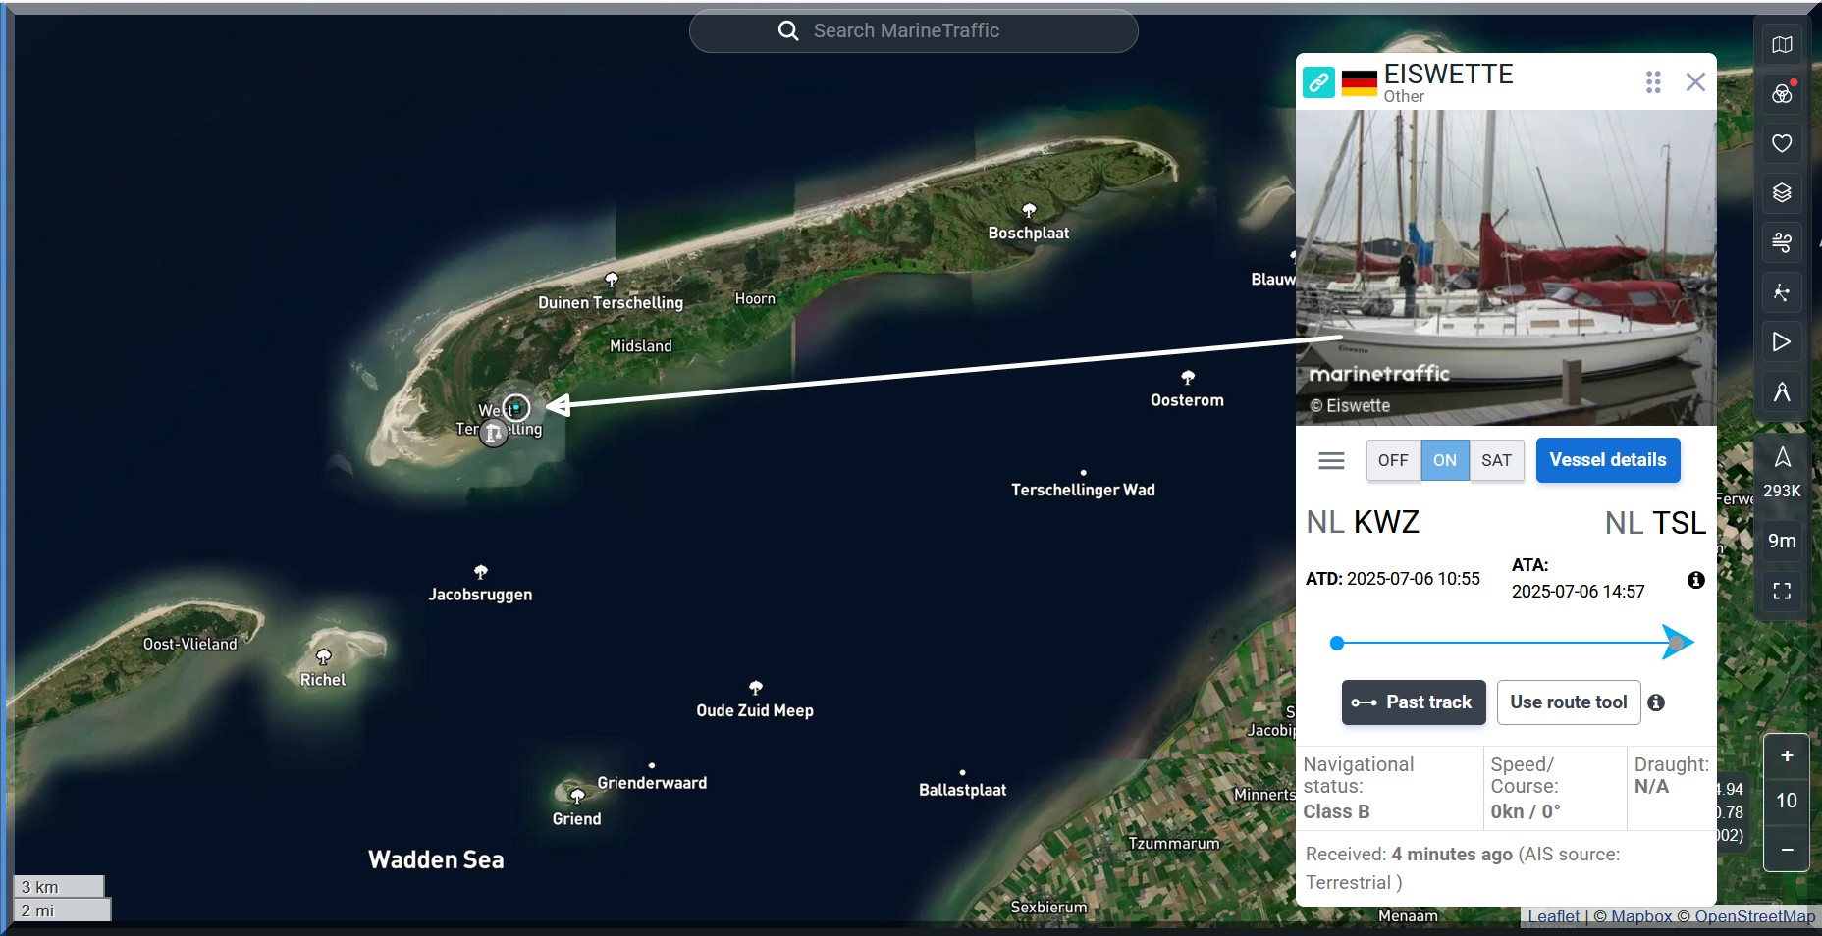Click the teal link icon beside EISWETTE
Image resolution: width=1822 pixels, height=936 pixels.
[1318, 82]
